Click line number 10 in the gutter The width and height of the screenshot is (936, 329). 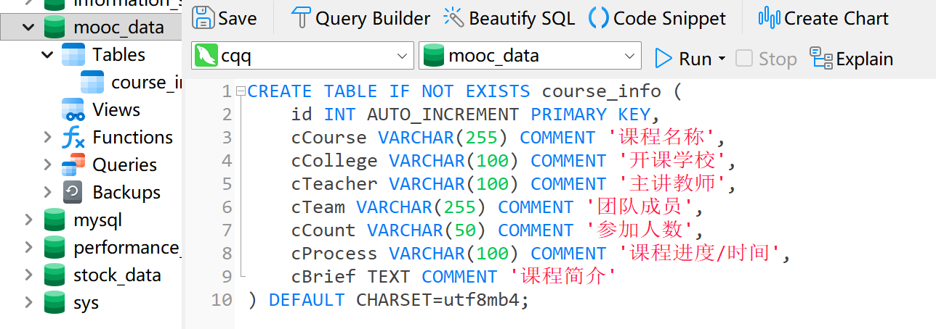[x=222, y=300]
